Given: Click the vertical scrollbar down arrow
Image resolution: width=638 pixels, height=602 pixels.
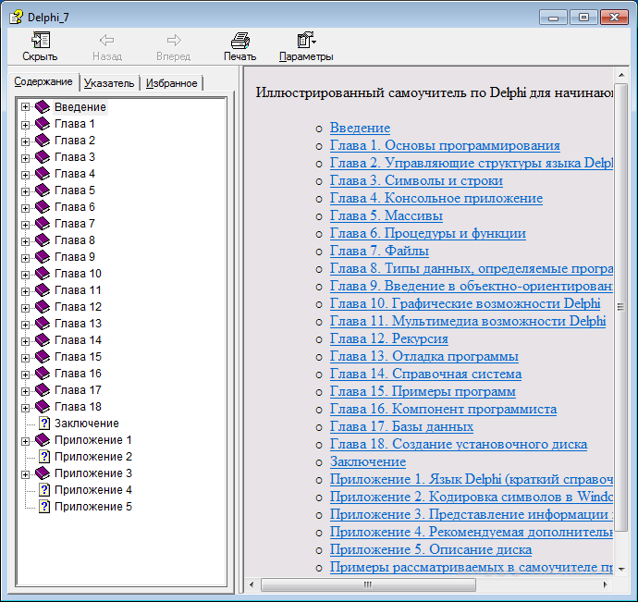Looking at the screenshot, I should tap(621, 569).
